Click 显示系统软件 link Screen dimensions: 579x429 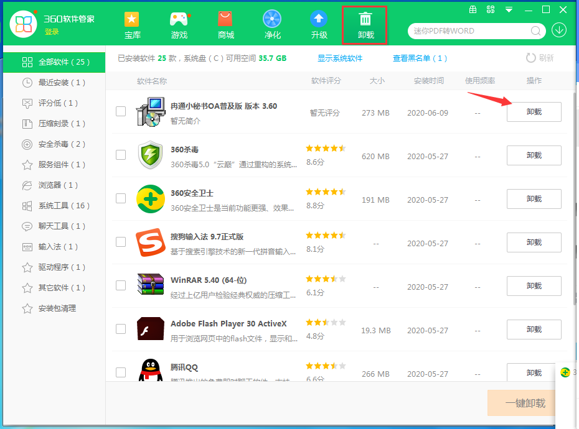point(340,58)
